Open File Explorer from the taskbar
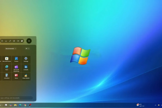Image resolution: width=162 pixels, height=108 pixels. pos(15,105)
